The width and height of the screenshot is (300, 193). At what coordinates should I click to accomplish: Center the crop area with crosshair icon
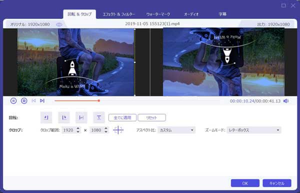pos(118,130)
